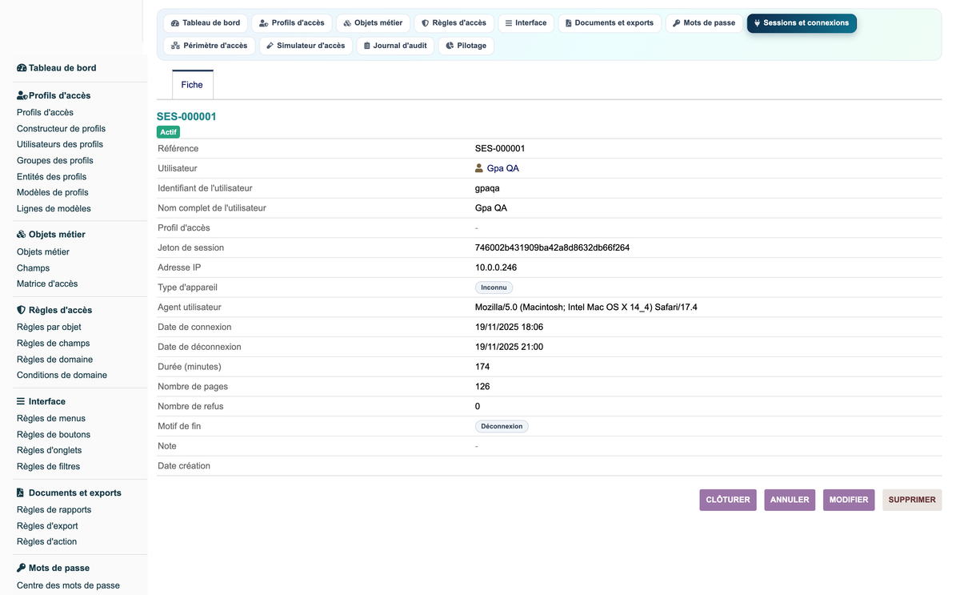Open Entités des profils sidebar link

[x=51, y=176]
